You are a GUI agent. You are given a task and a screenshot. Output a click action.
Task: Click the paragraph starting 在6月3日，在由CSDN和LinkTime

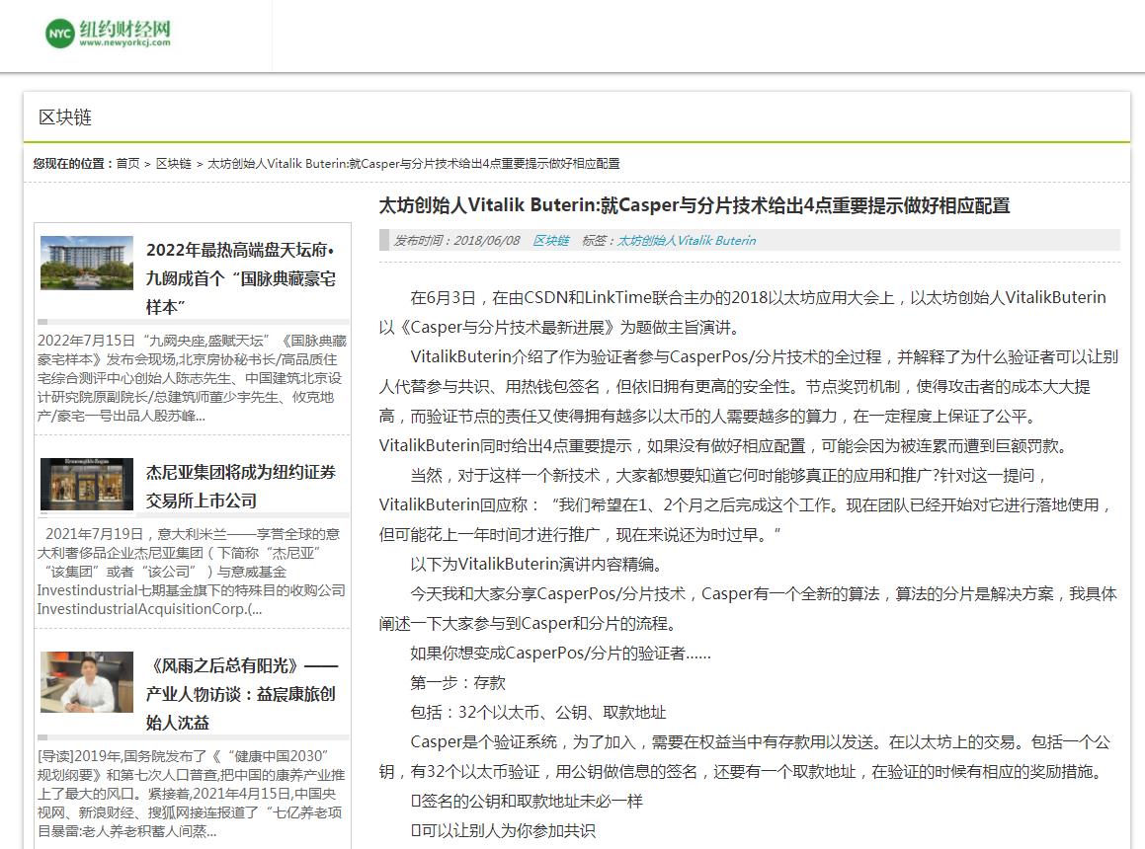743,312
